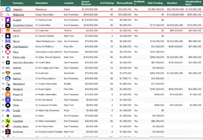Select the 'AI Training Data' description cell

click(44, 20)
